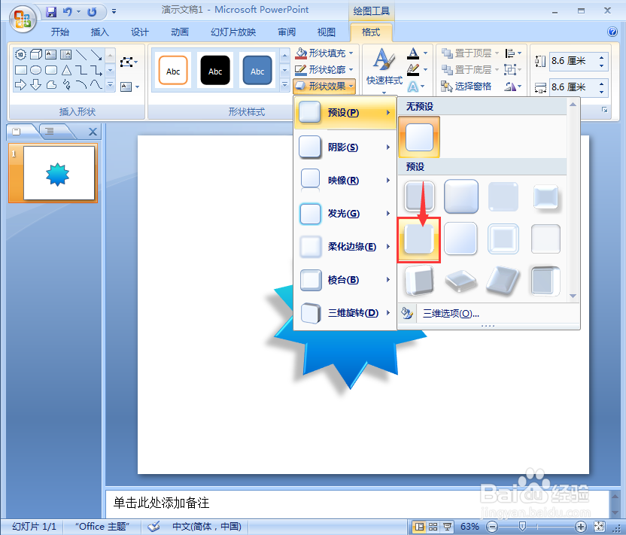
Task: Expand the insert shapes gallery
Action: point(111,85)
